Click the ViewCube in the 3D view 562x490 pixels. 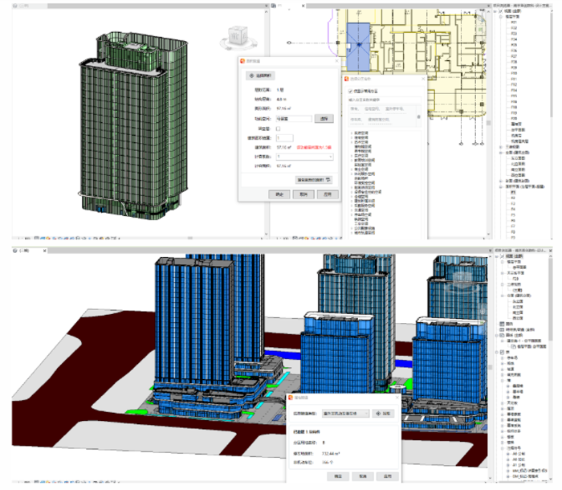235,36
